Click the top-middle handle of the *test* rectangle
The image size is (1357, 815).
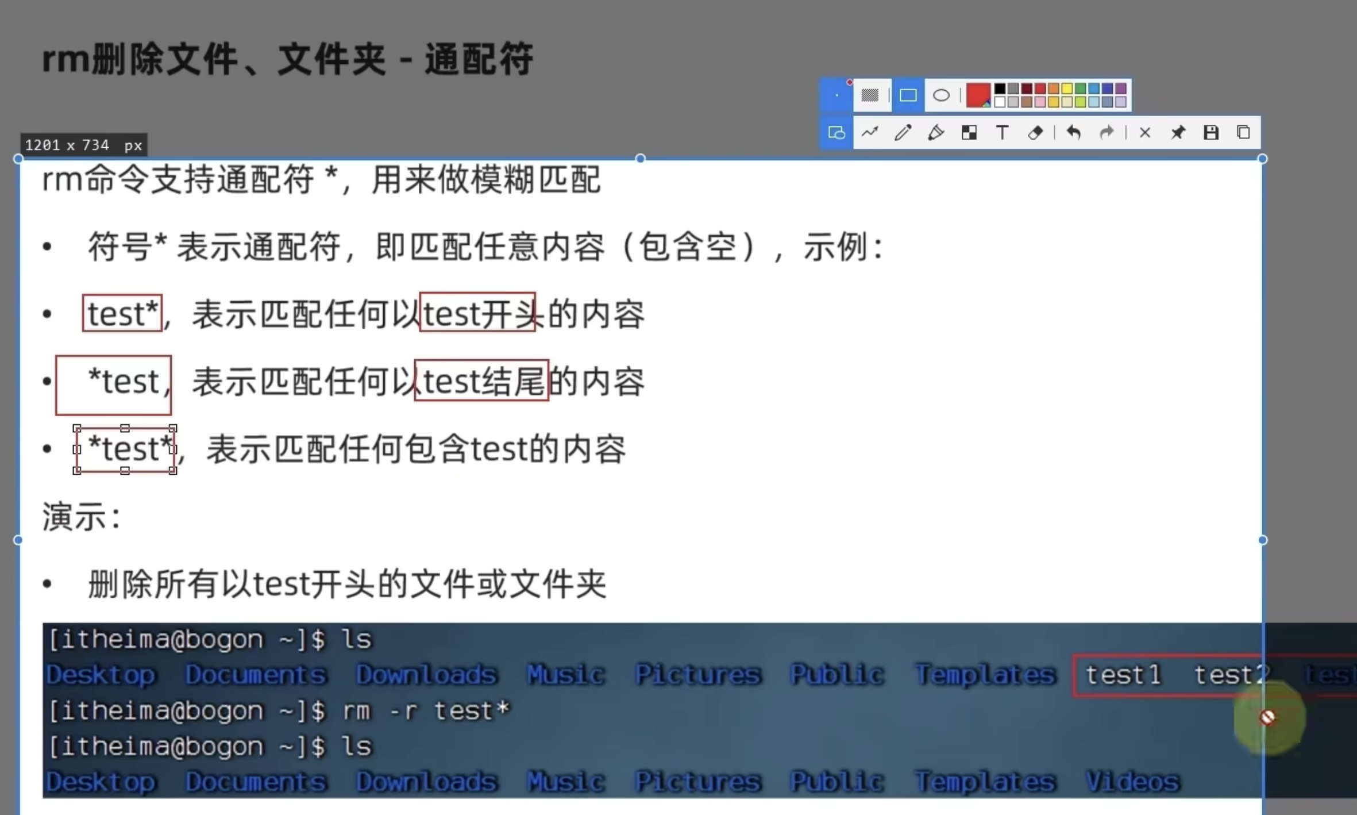click(125, 428)
